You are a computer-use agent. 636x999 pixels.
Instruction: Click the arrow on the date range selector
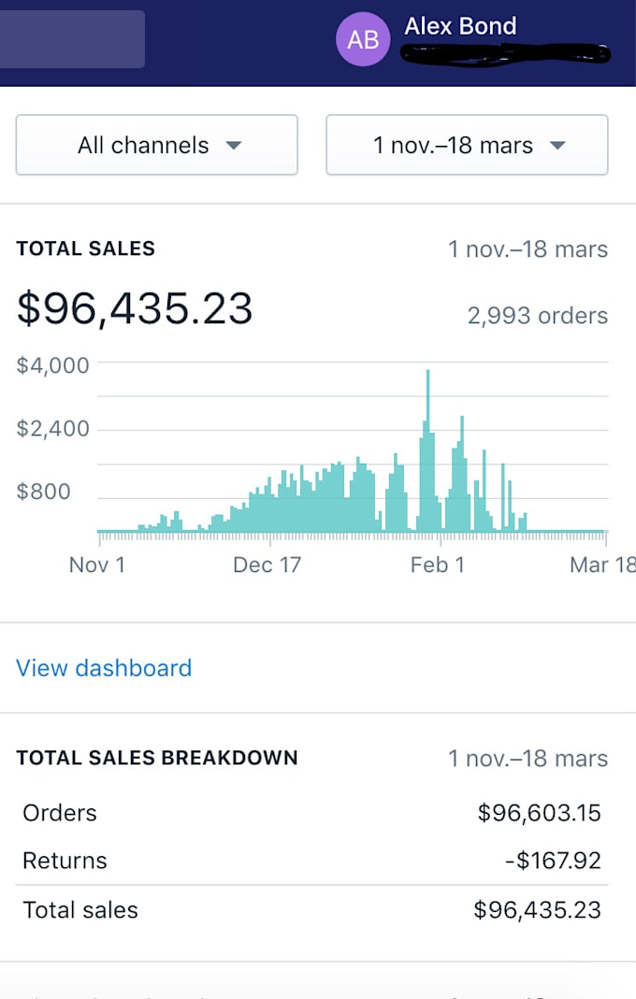[x=557, y=146]
